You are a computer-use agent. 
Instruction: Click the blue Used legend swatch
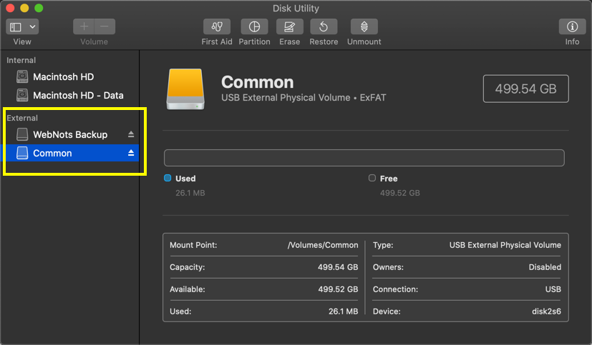coord(168,179)
